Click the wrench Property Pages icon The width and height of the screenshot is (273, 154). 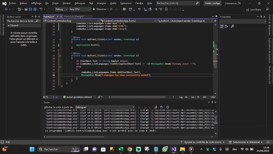click(x=232, y=27)
